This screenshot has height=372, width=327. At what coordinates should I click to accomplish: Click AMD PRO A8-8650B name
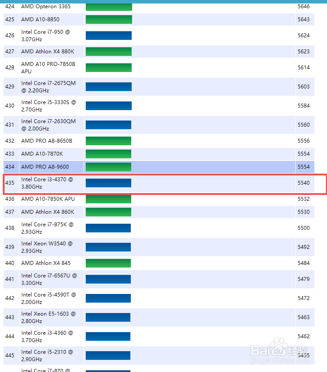tap(47, 141)
